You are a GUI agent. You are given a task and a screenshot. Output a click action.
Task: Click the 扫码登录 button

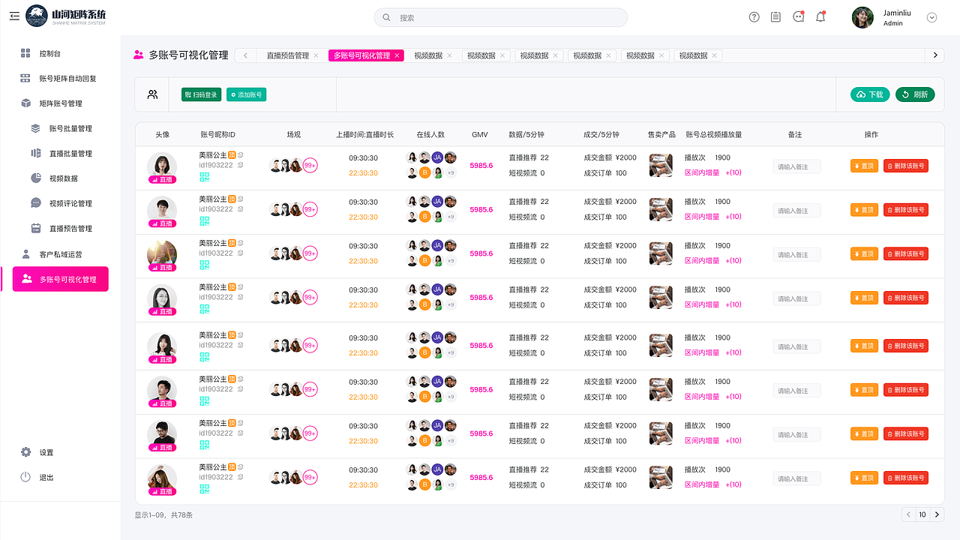pos(201,94)
